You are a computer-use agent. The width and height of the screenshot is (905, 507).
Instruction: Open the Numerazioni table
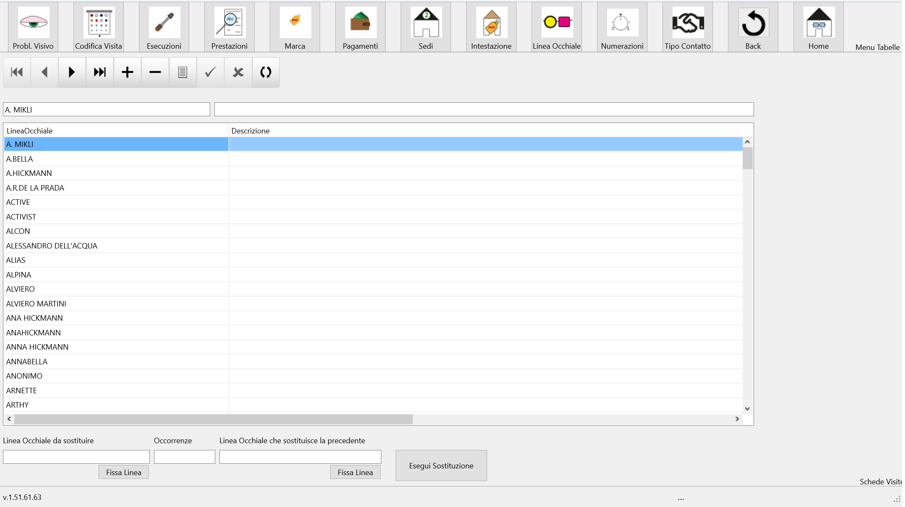pyautogui.click(x=622, y=27)
